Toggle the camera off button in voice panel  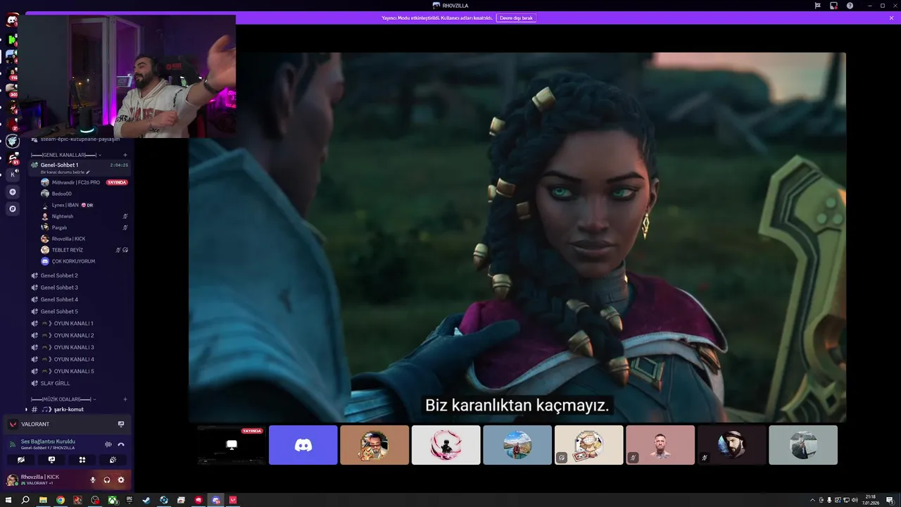(x=21, y=459)
